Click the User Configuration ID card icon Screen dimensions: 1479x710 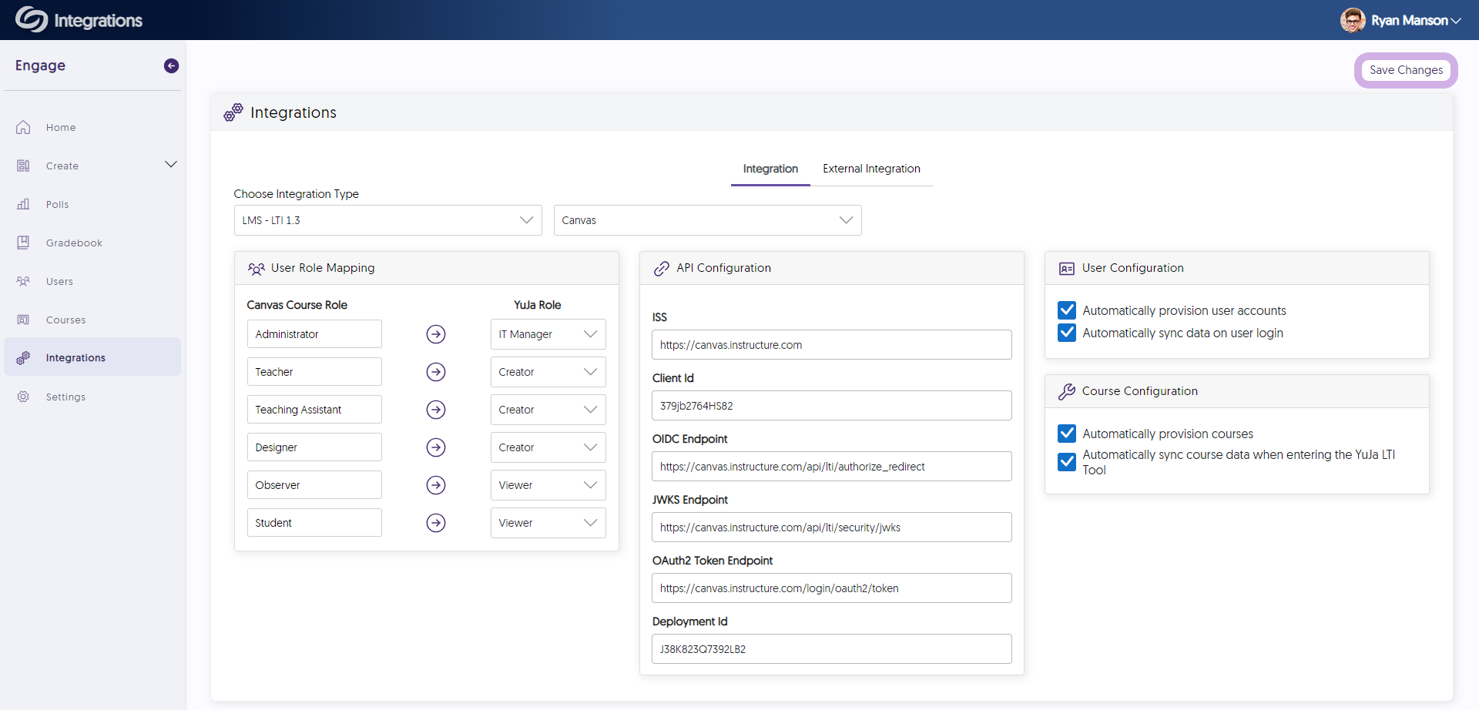tap(1067, 269)
